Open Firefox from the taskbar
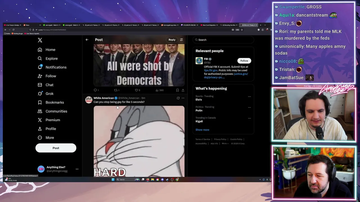Screen dimensions: 360x202 pyautogui.click(x=148, y=180)
